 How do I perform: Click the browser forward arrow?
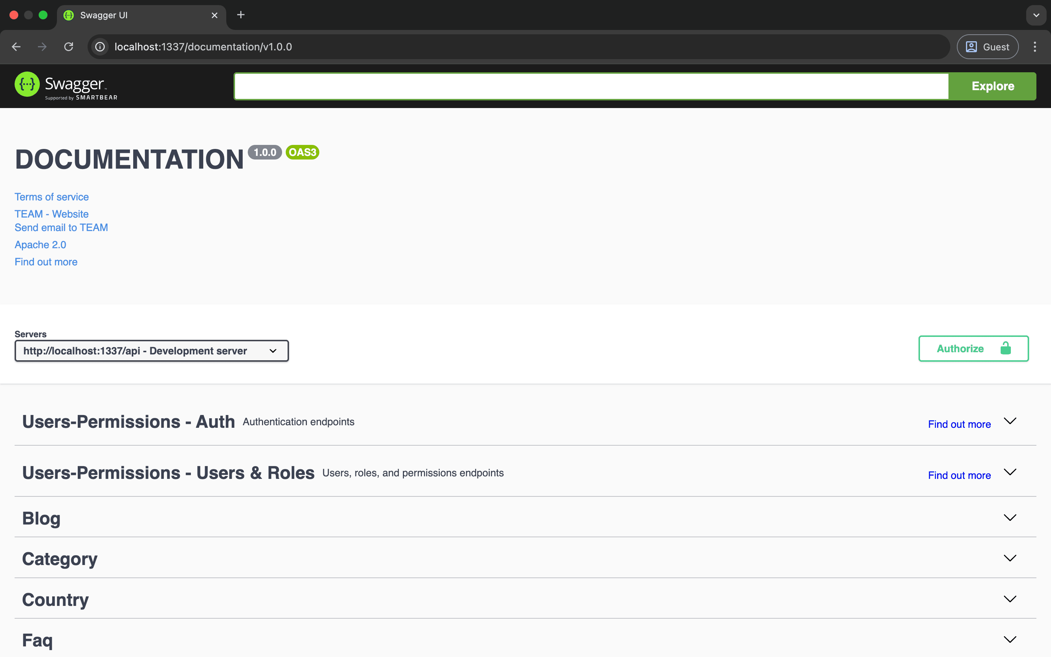click(42, 47)
